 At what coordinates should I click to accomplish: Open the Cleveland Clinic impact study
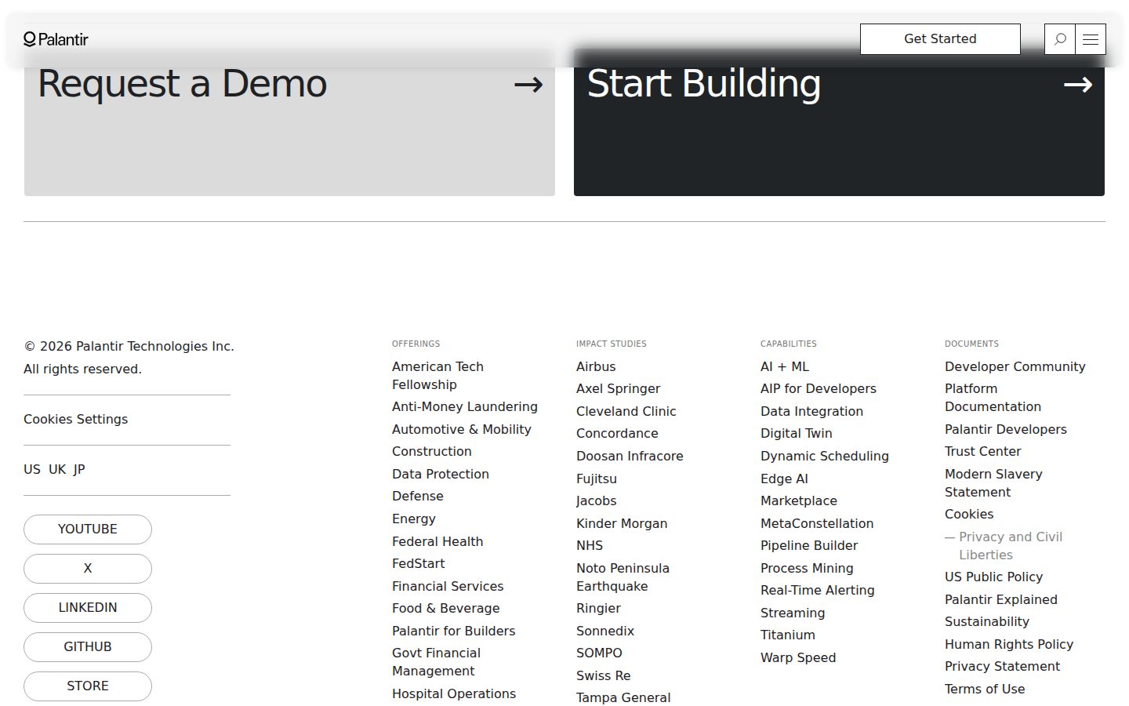coord(626,412)
